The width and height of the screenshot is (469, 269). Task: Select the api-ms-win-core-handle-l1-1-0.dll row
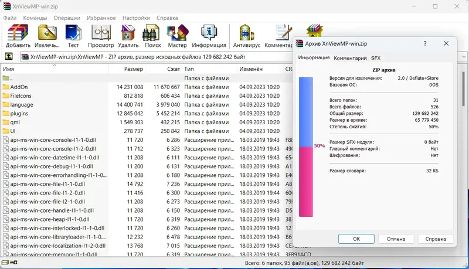click(147, 210)
